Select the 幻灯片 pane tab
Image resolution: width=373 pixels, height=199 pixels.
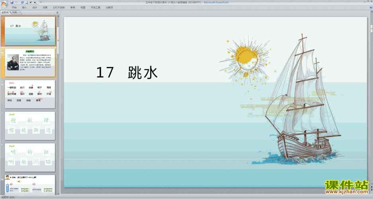pos(5,12)
